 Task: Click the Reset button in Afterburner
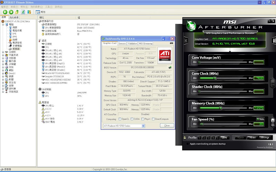click(x=253, y=138)
